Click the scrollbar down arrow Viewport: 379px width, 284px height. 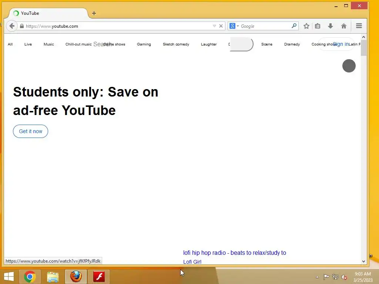click(363, 261)
